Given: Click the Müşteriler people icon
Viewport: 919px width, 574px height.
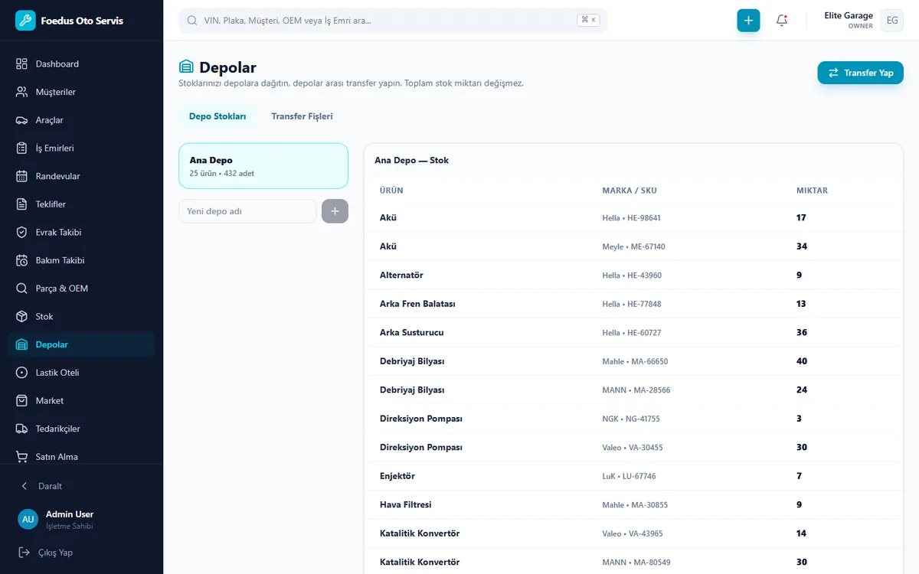Looking at the screenshot, I should click(21, 92).
